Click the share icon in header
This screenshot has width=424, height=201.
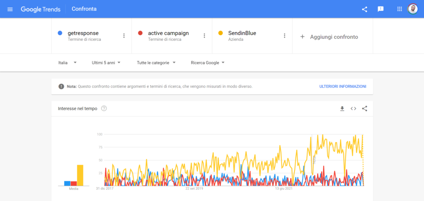click(x=364, y=9)
